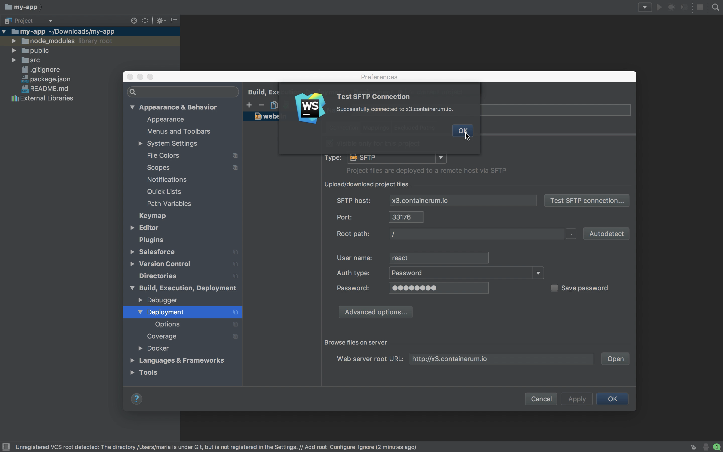Expand the Debugger node
723x452 pixels.
point(140,300)
